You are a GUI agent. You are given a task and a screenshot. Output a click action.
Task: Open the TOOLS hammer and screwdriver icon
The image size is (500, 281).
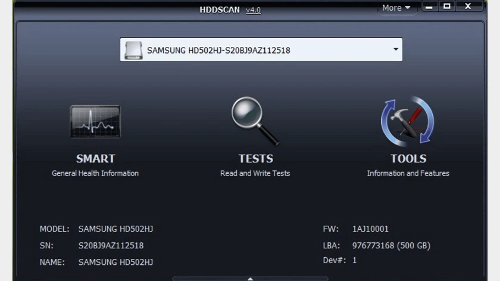(x=408, y=121)
